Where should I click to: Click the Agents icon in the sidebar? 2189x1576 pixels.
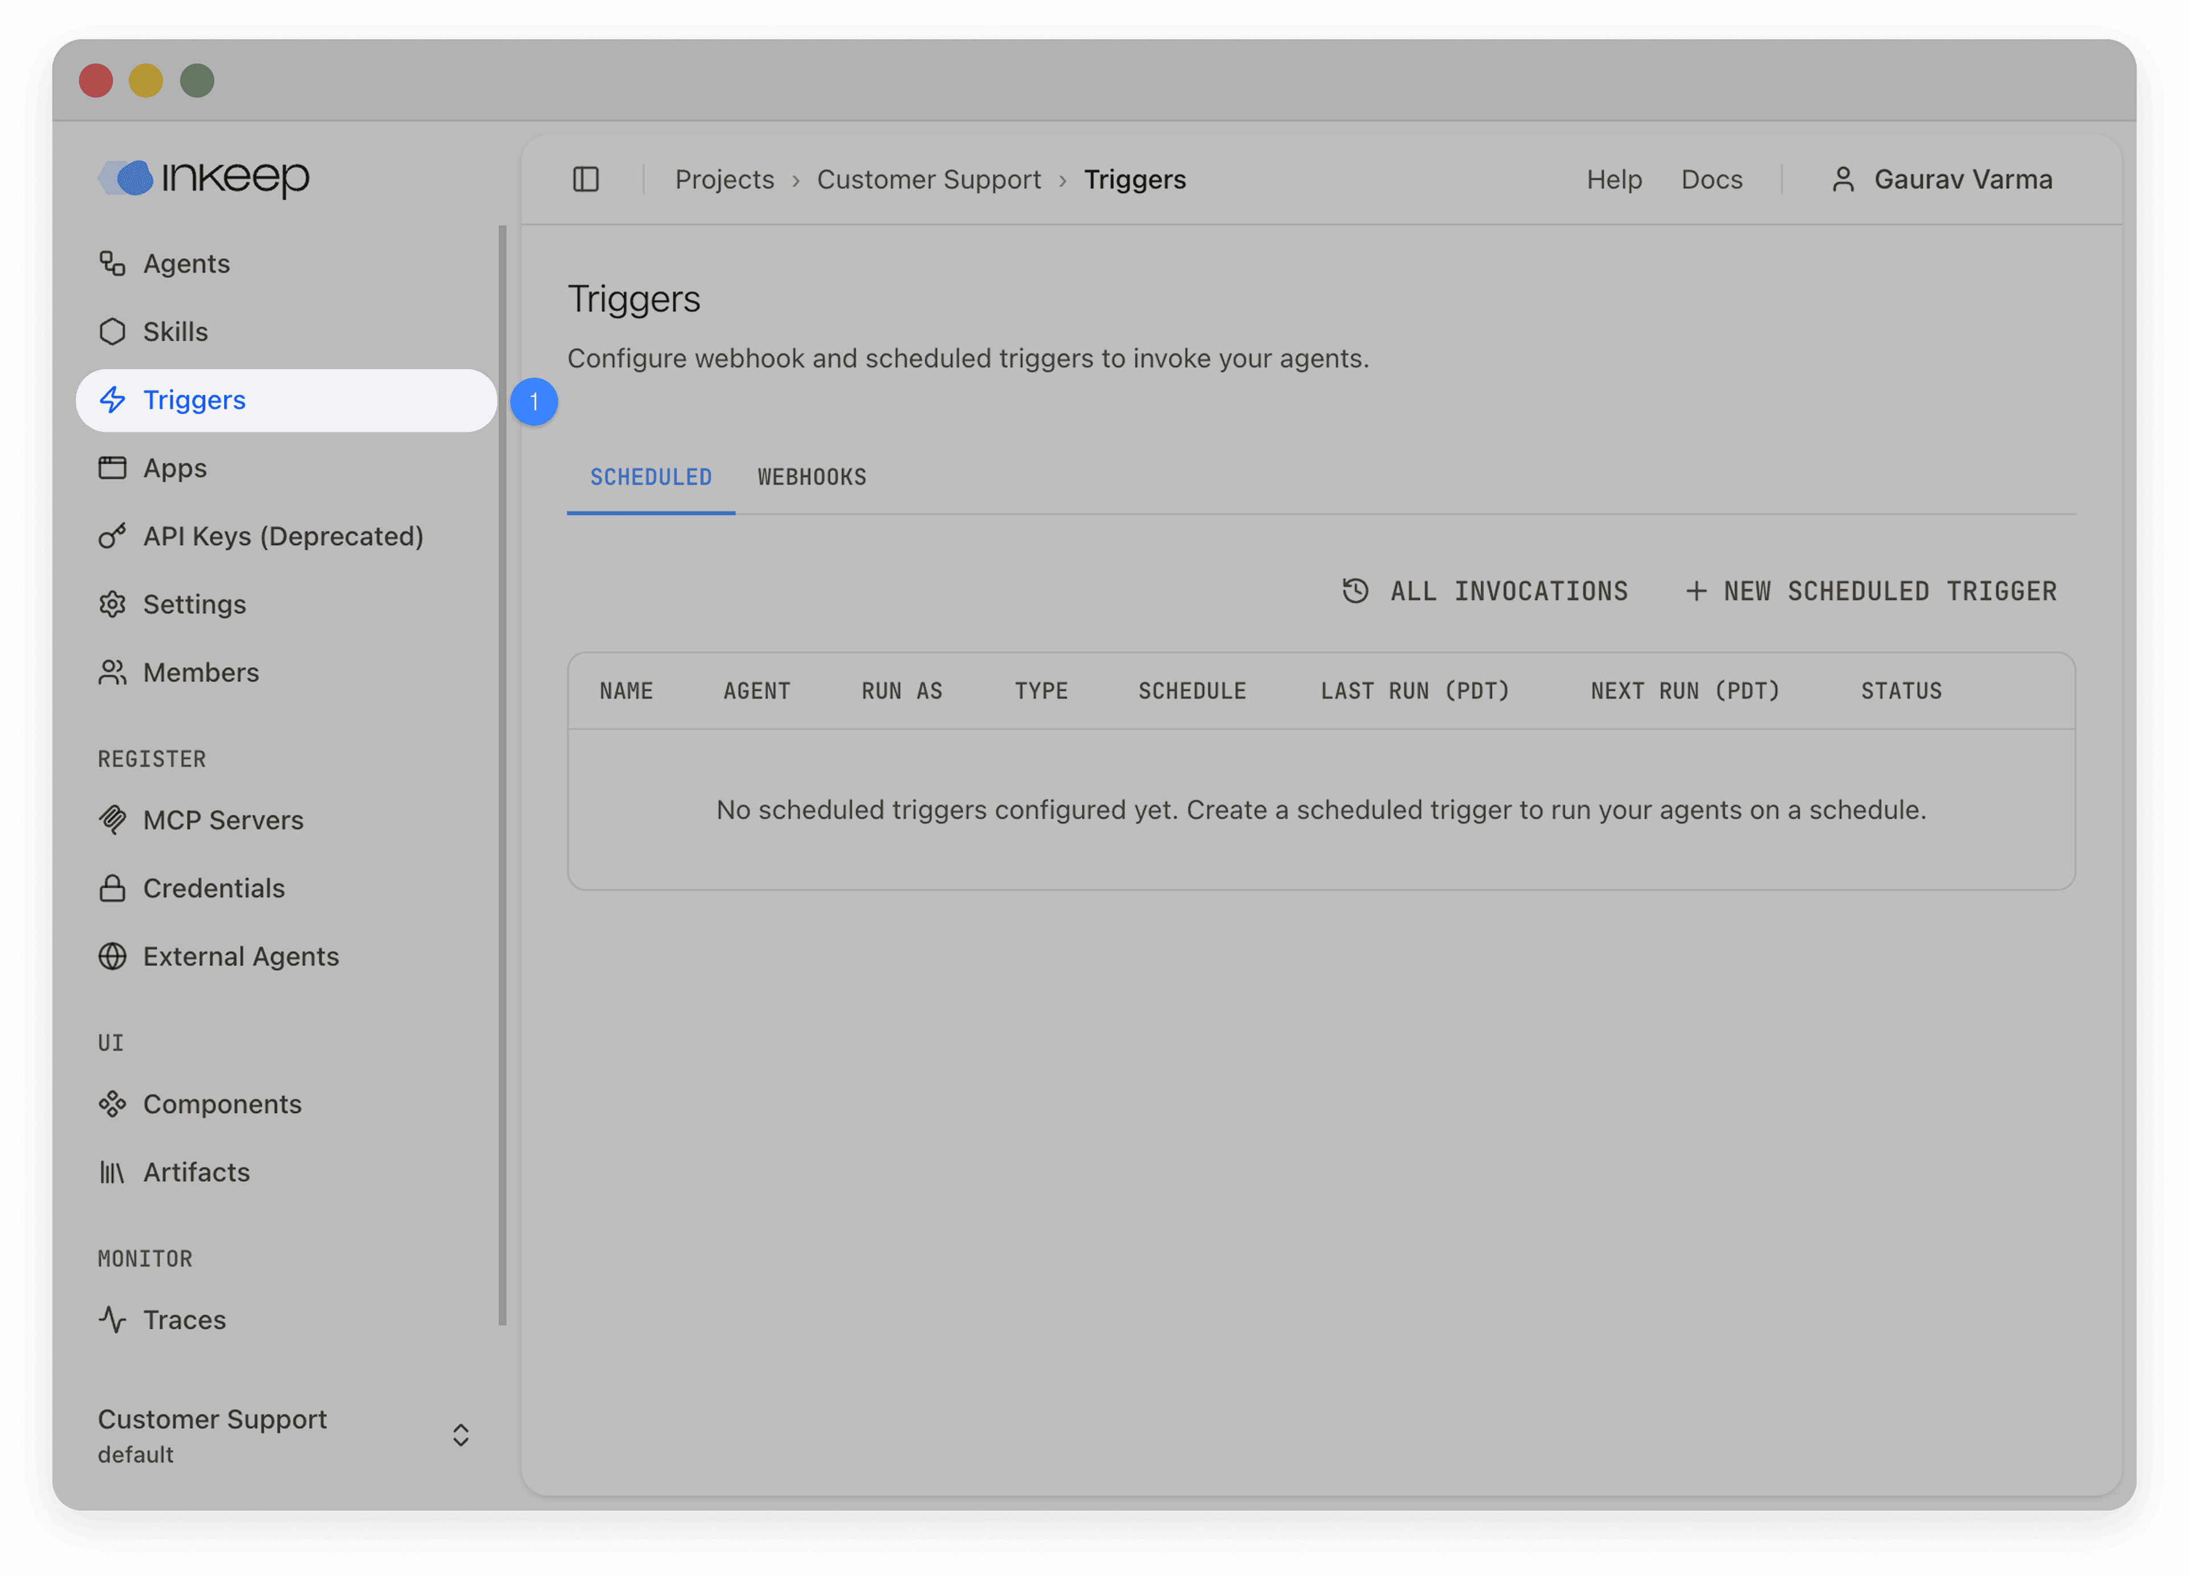click(113, 262)
